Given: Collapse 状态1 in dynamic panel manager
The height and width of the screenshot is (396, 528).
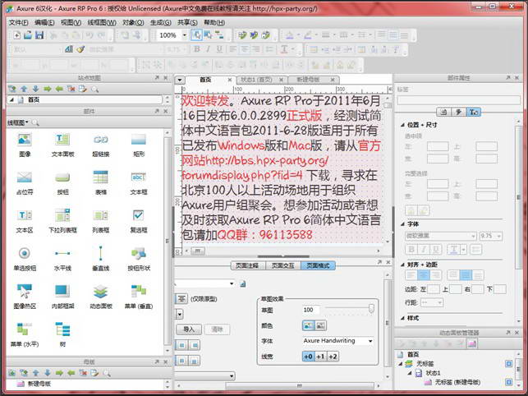Looking at the screenshot, I should (410, 373).
